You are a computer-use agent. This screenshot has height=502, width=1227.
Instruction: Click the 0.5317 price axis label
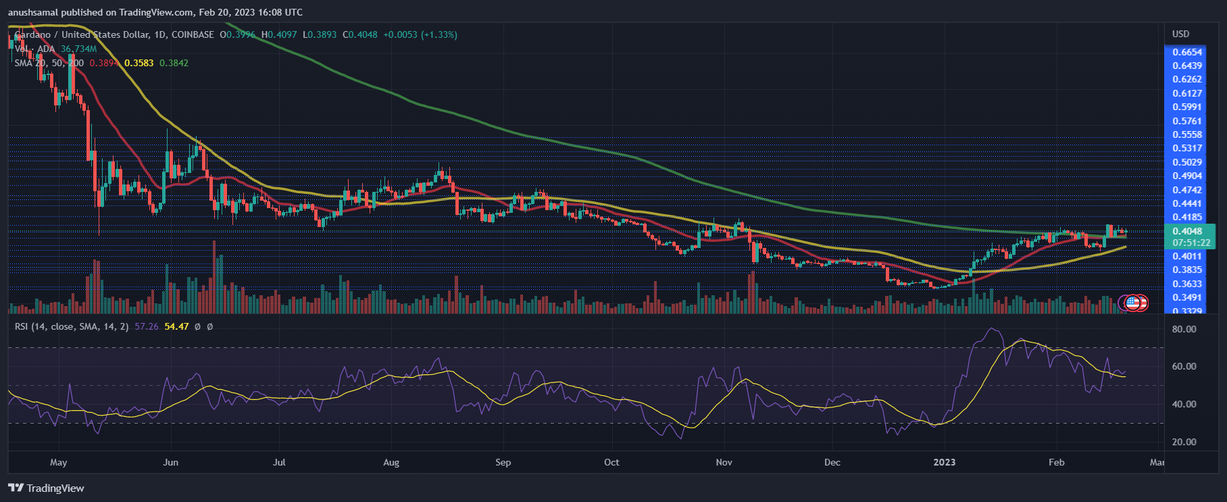[1187, 148]
